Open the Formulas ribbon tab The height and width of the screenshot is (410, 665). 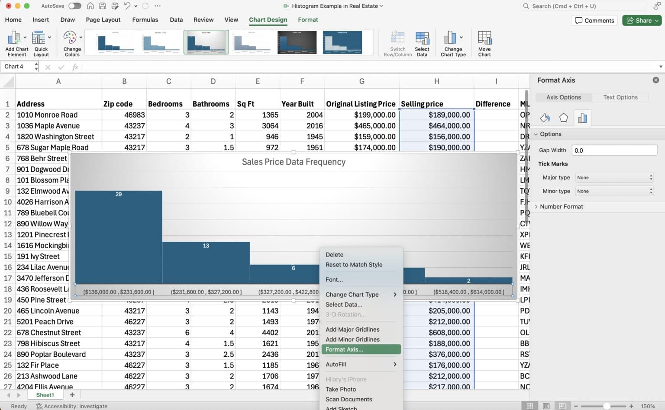[x=145, y=19]
